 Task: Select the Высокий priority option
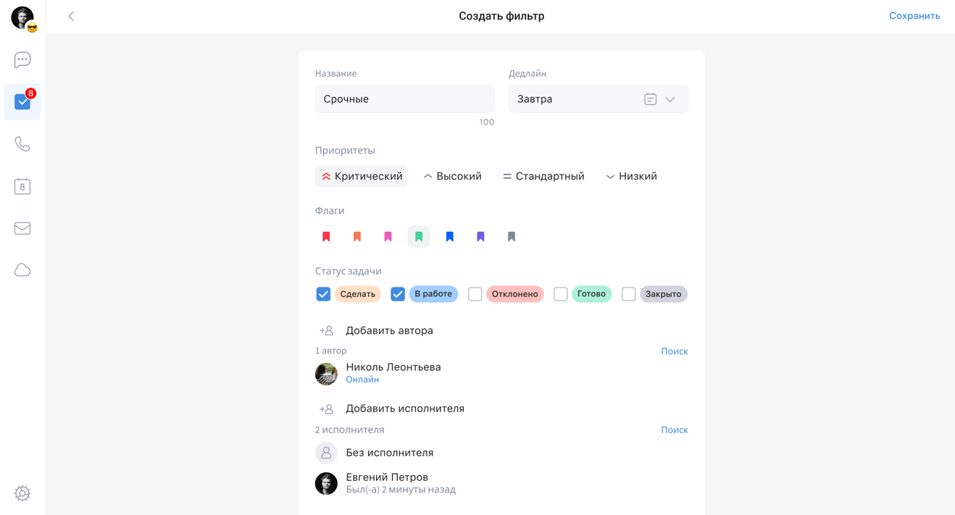[x=452, y=176]
